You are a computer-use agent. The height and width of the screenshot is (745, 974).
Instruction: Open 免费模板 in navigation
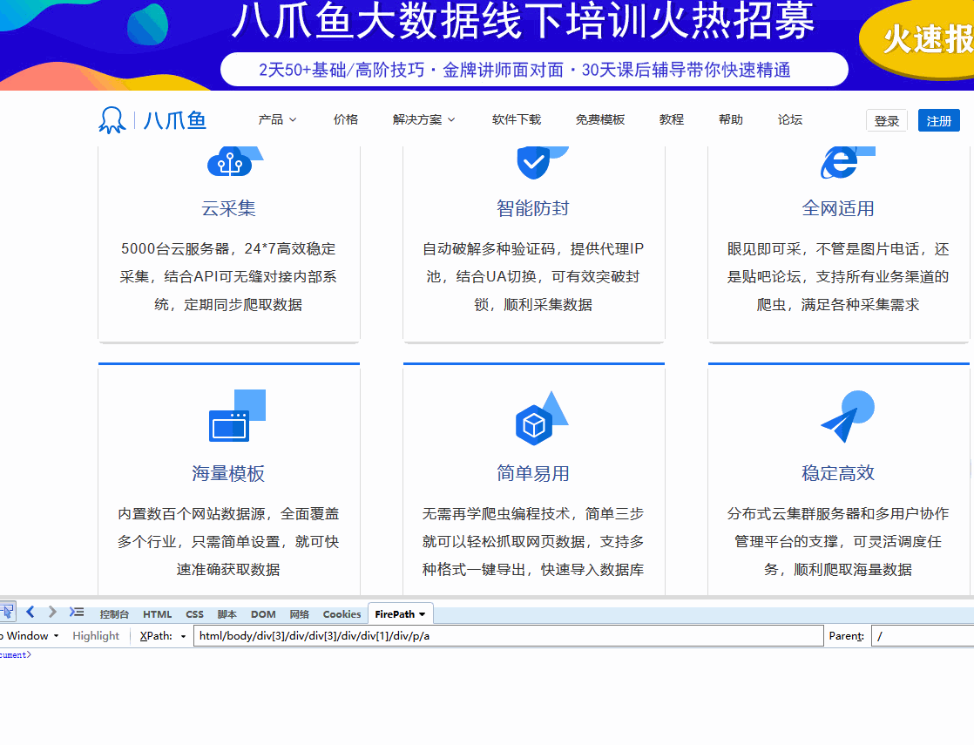coord(600,119)
